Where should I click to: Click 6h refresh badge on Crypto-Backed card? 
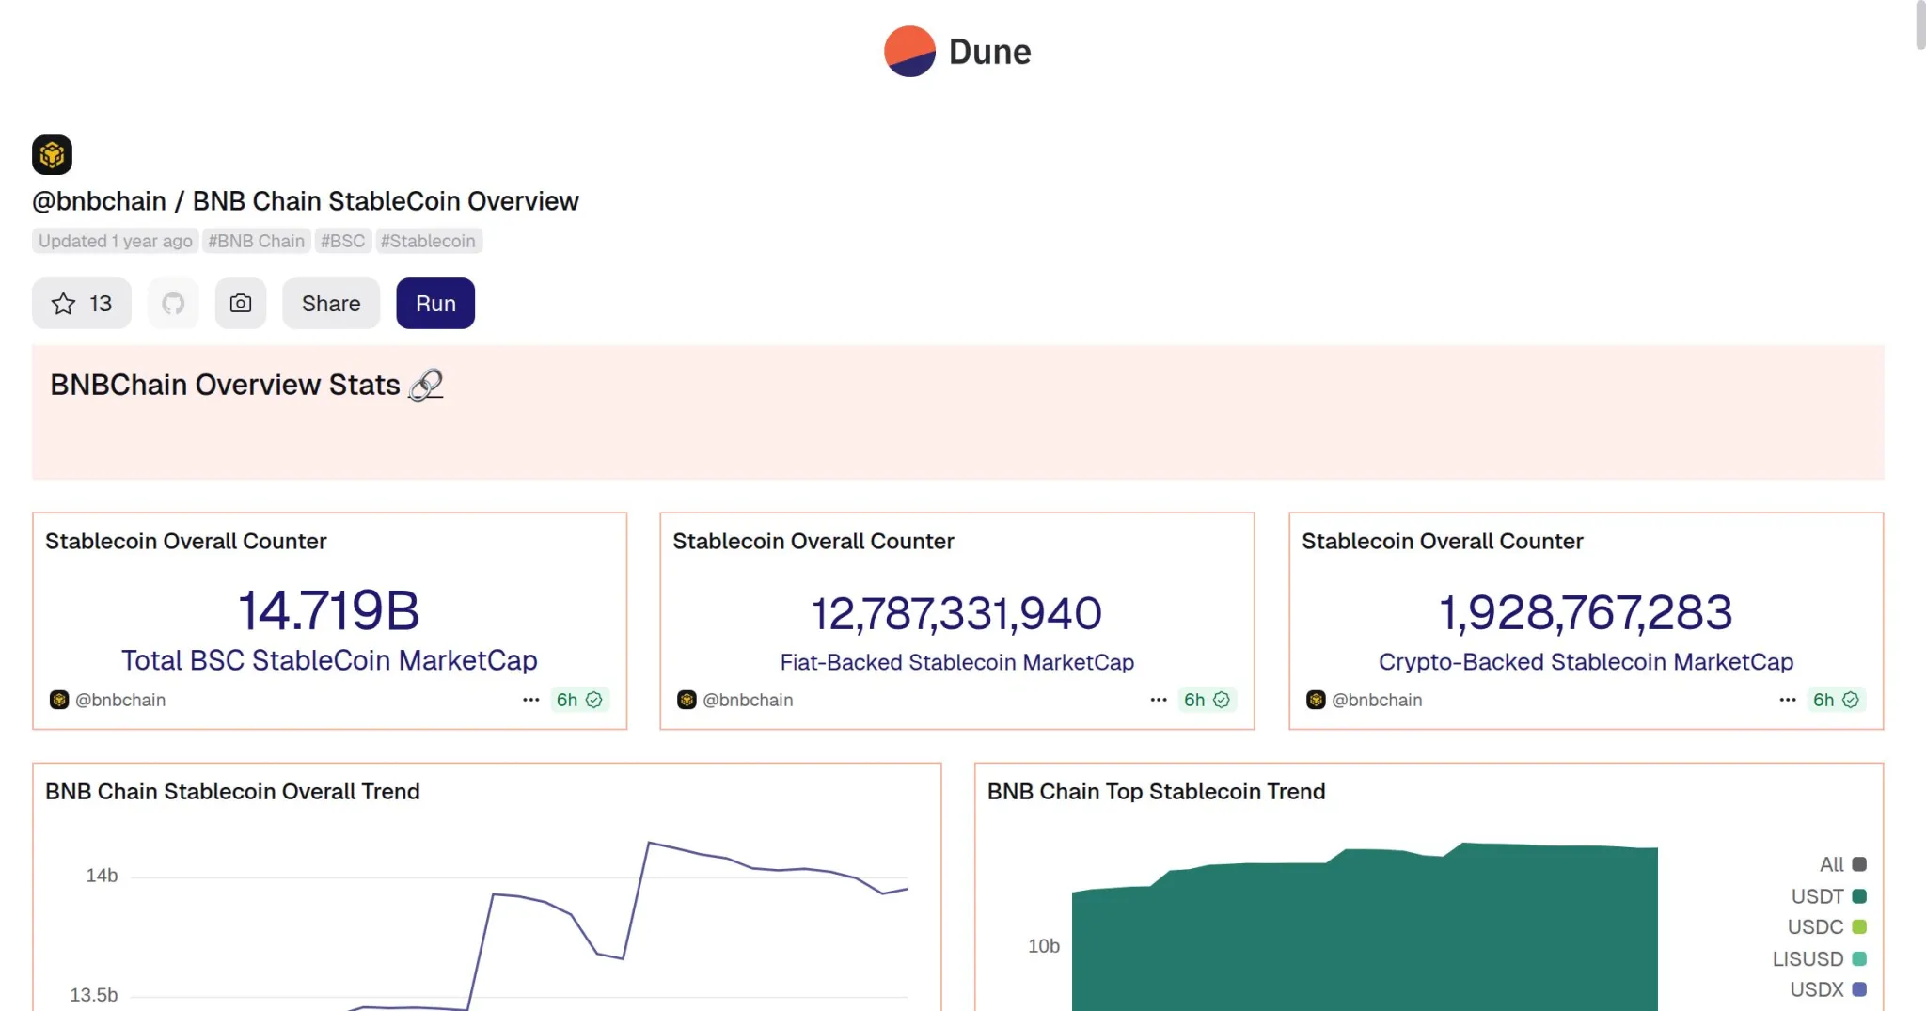(x=1836, y=700)
